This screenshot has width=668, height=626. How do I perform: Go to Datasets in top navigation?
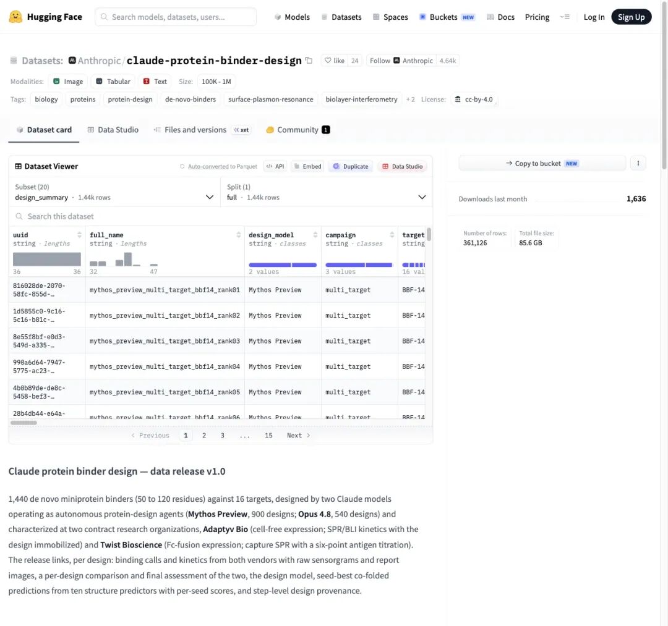pyautogui.click(x=341, y=17)
